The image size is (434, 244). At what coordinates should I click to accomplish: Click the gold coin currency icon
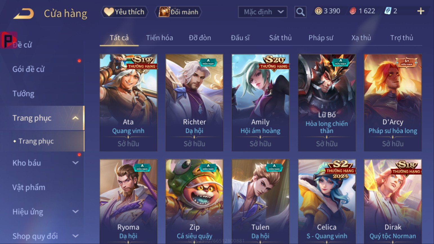coord(318,11)
